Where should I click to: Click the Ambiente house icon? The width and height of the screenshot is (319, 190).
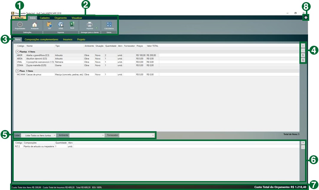34,25
